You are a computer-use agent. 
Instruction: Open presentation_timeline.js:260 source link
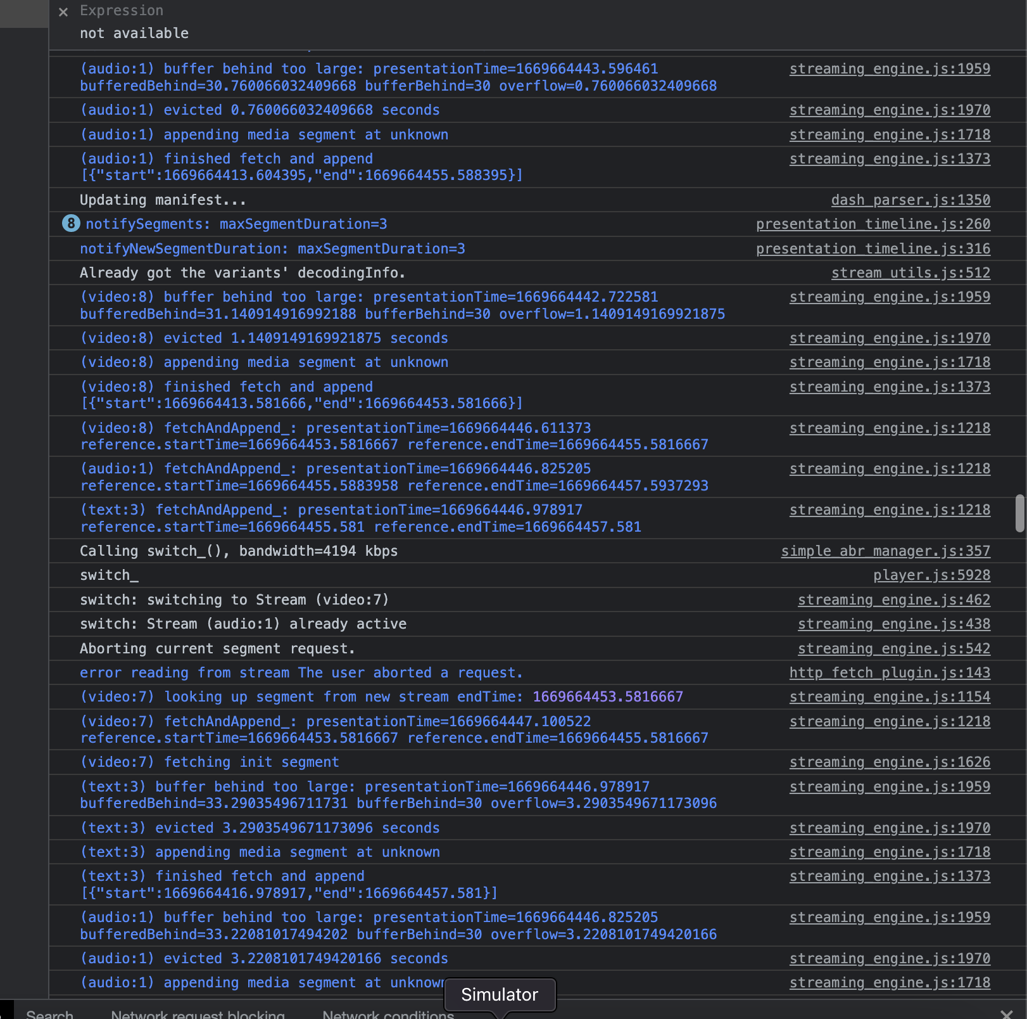tap(873, 223)
